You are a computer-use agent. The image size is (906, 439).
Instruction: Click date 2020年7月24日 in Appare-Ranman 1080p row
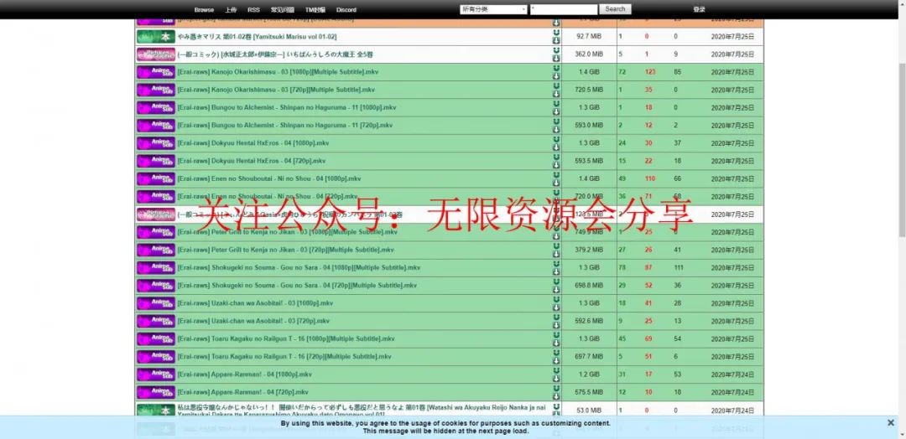(x=732, y=374)
